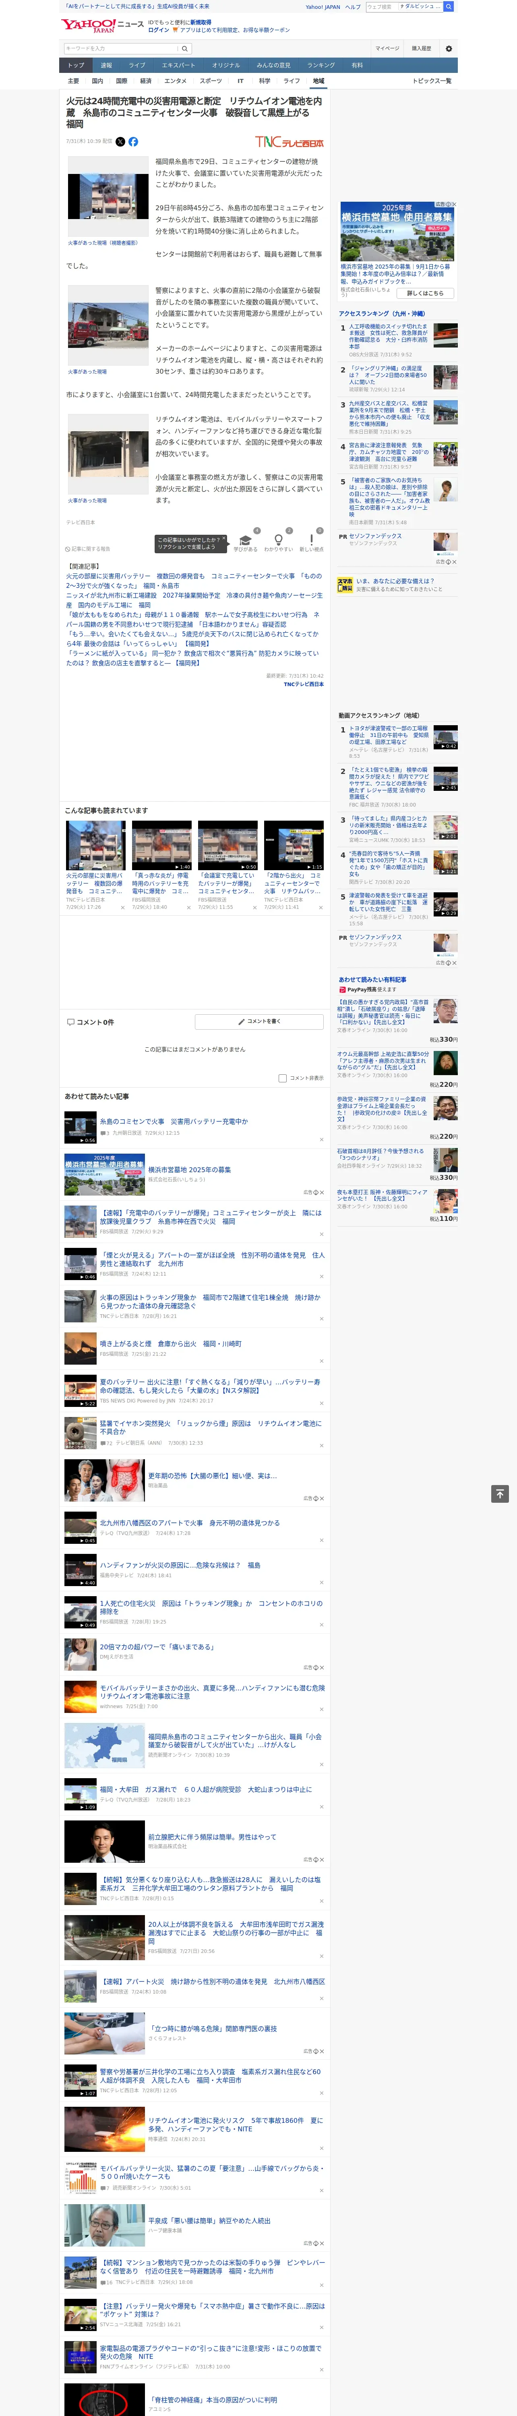The height and width of the screenshot is (2416, 517).
Task: Share the article on Facebook
Action: click(133, 142)
